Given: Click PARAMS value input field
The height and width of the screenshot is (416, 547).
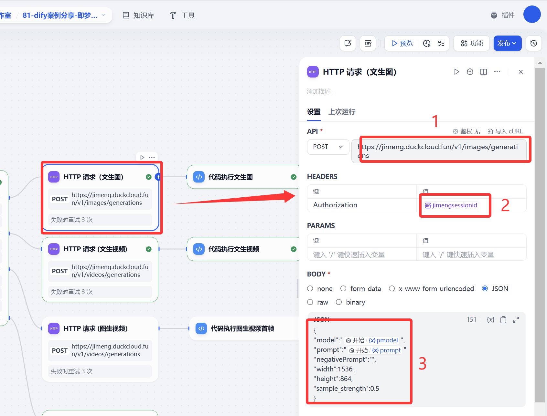Looking at the screenshot, I should click(x=471, y=255).
